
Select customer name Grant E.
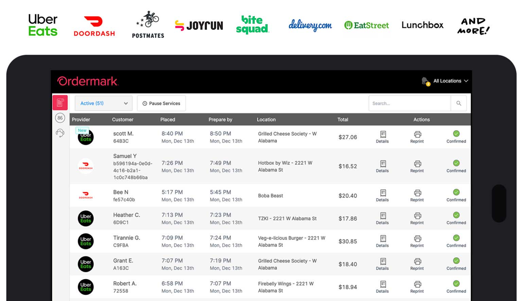pos(123,261)
